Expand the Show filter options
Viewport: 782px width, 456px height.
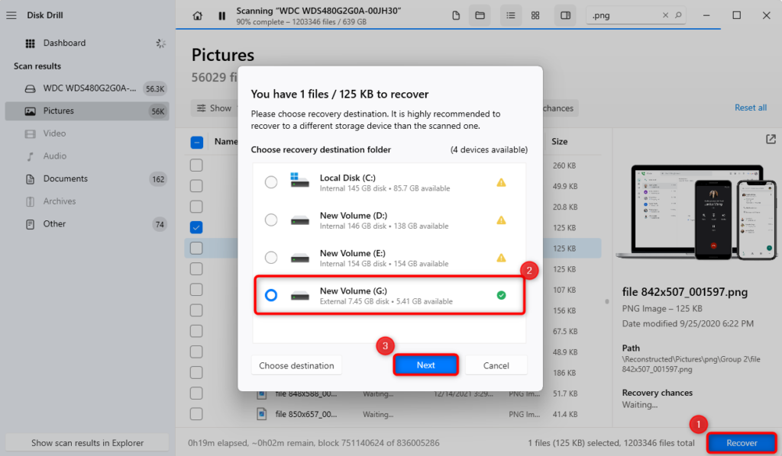[215, 108]
